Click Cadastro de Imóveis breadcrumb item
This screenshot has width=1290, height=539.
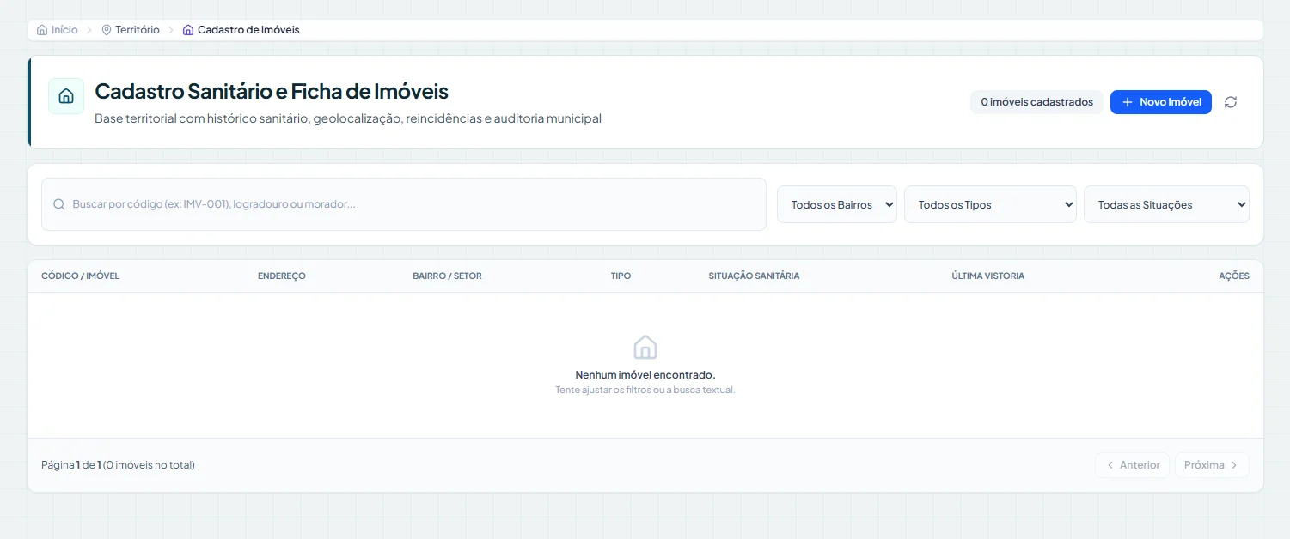tap(241, 30)
